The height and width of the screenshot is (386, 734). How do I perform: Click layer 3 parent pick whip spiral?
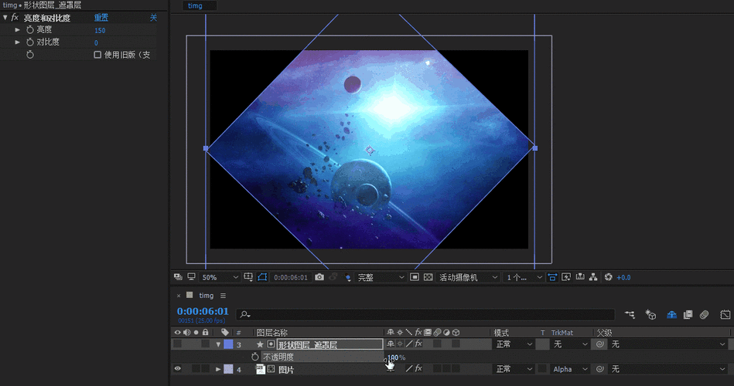pyautogui.click(x=599, y=344)
